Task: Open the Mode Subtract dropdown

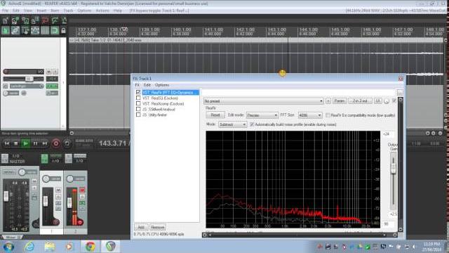Action: (x=232, y=124)
